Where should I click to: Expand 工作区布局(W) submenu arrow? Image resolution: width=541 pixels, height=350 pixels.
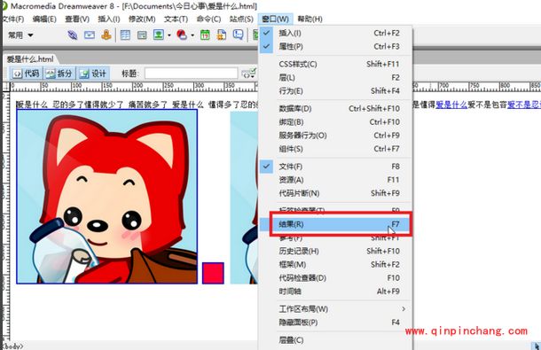click(404, 309)
